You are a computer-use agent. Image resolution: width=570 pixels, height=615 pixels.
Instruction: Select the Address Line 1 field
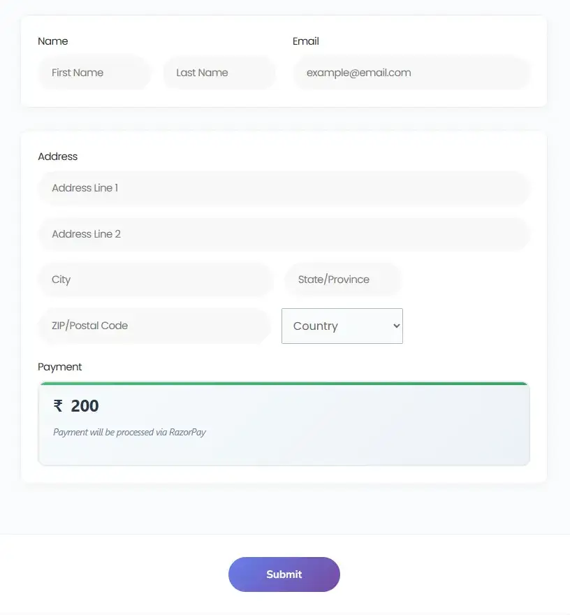[284, 188]
